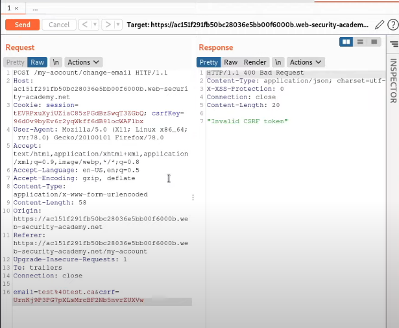Screen dimensions: 399x328
Task: Click the Response panel heading
Action: (216, 47)
